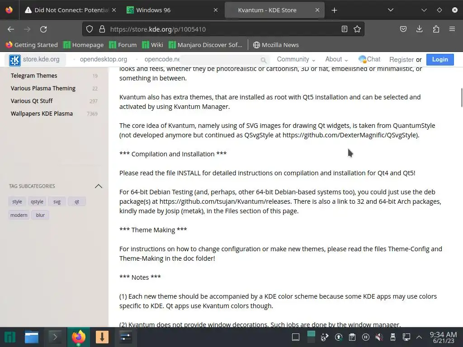Open clipboard tray icon

click(352, 337)
